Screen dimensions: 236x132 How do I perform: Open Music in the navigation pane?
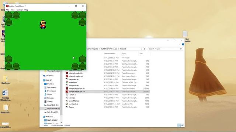[50, 95]
